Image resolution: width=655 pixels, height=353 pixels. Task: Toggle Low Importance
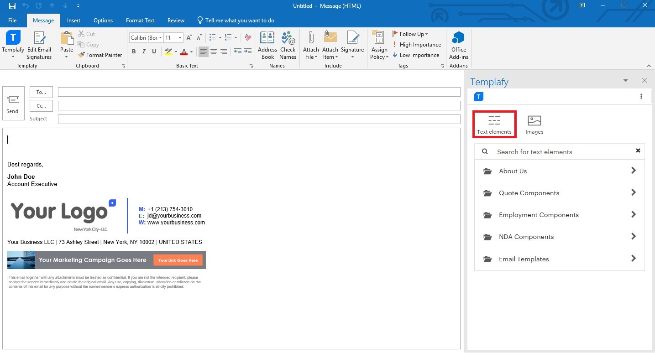point(415,55)
